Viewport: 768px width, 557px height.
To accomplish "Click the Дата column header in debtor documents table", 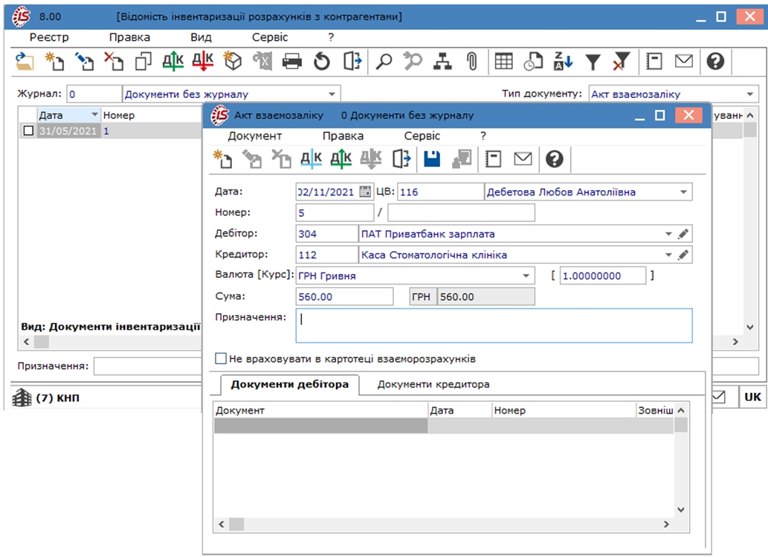I will tap(459, 410).
